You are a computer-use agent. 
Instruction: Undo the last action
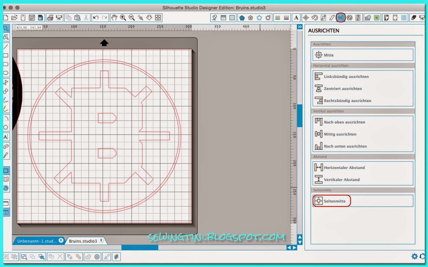(x=96, y=18)
